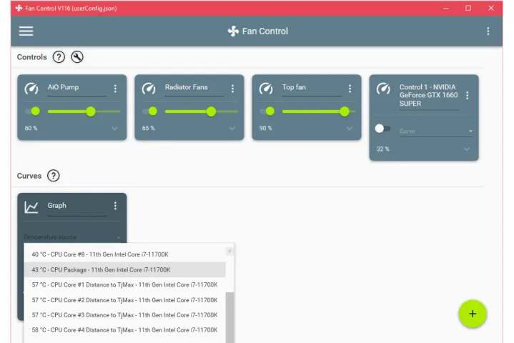The image size is (514, 343).
Task: Click the Fan Control fan logo in header
Action: (233, 31)
